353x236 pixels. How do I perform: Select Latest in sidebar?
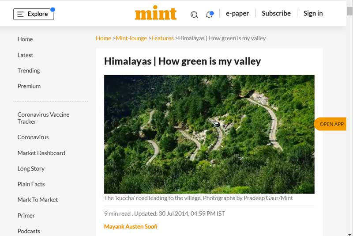coord(25,55)
